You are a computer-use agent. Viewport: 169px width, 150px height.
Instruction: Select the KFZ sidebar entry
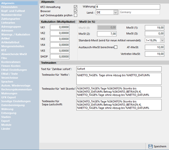(4, 50)
